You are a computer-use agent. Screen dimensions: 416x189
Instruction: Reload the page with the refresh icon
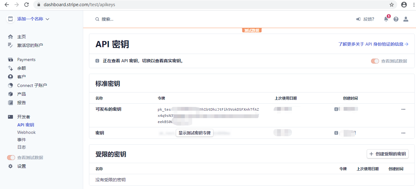coord(26,5)
